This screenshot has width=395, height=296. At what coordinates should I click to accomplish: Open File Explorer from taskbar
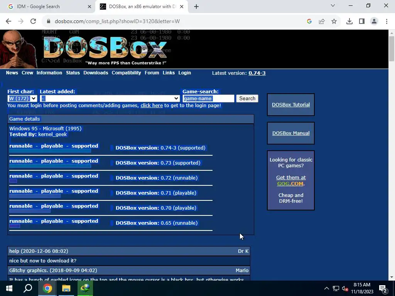coord(66,288)
